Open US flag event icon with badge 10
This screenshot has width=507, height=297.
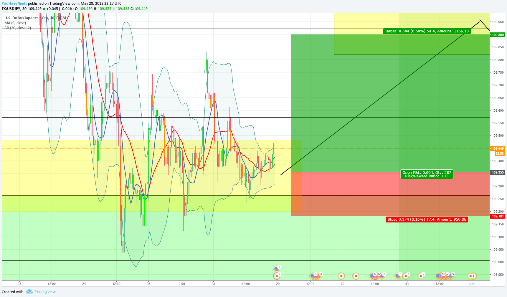(439, 276)
